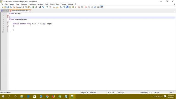
Task: Click the Close document toolbar icon
Action: [x=13, y=7]
